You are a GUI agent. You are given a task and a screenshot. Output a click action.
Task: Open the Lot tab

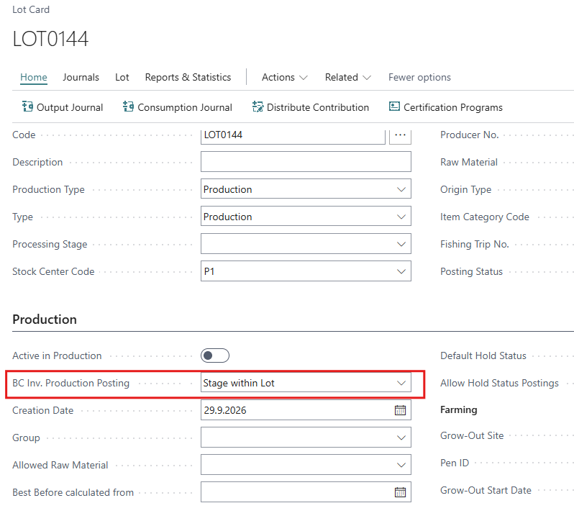pos(122,77)
